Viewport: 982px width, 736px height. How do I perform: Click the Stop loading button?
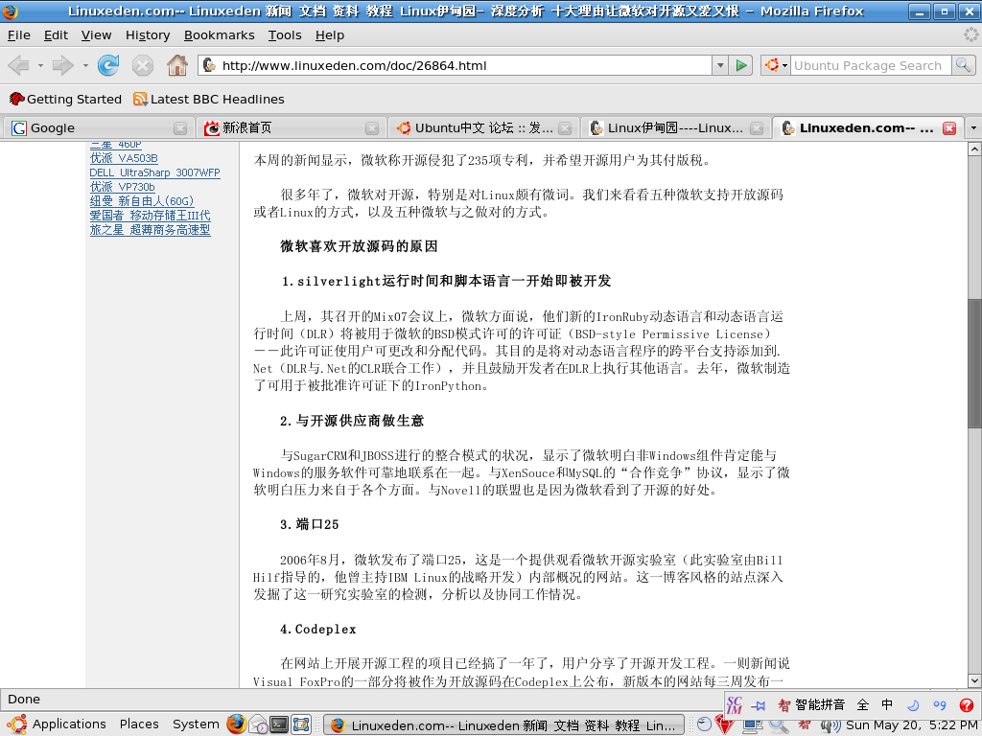click(x=143, y=65)
